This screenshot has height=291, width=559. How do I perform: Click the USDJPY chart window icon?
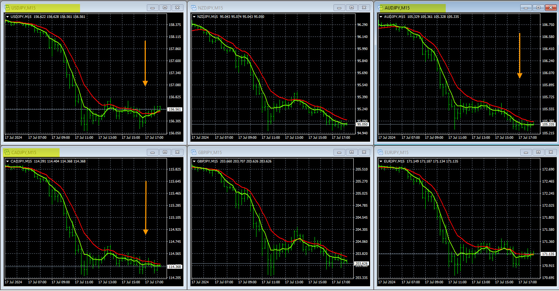pyautogui.click(x=7, y=8)
